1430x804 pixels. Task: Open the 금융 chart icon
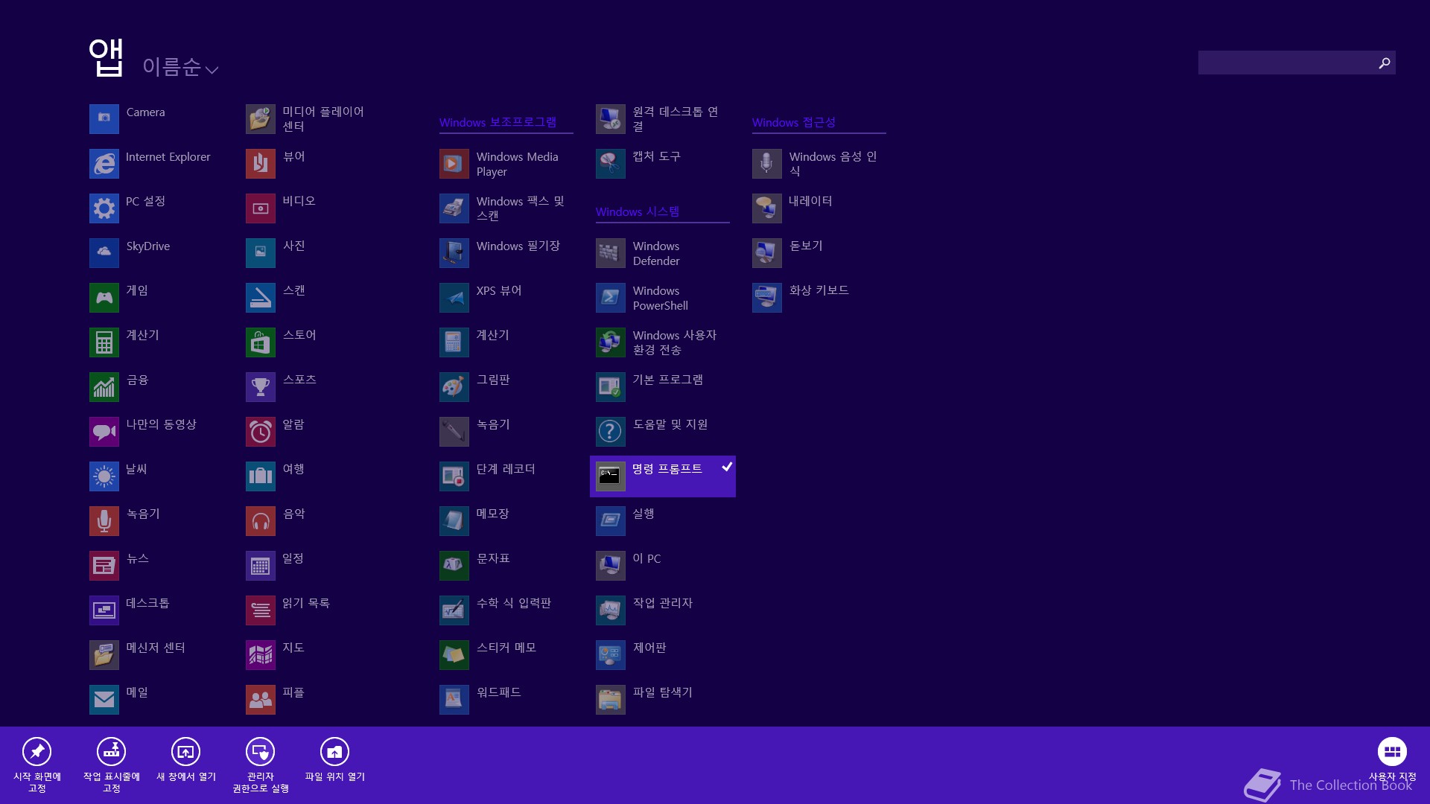pyautogui.click(x=104, y=387)
